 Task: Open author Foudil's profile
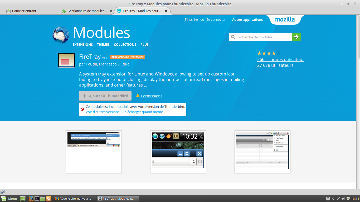tap(92, 64)
